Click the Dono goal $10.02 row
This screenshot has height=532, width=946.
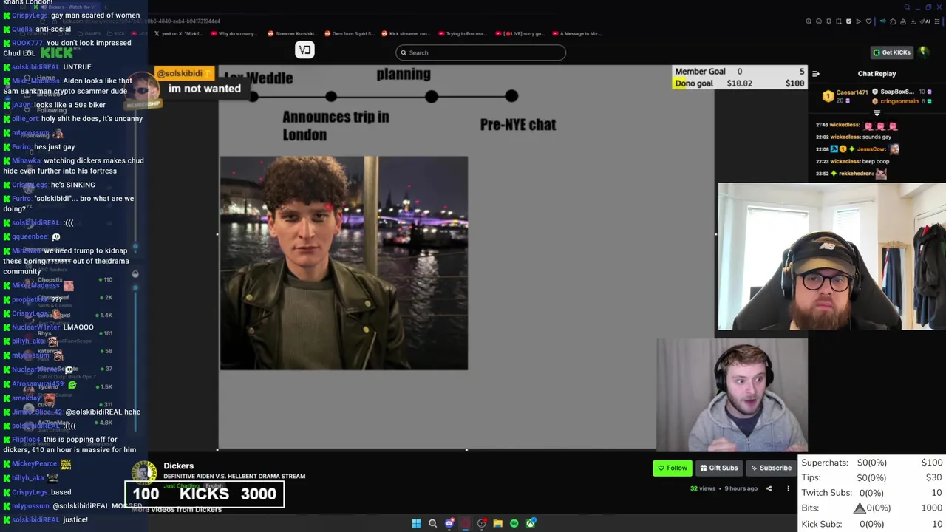coord(738,83)
